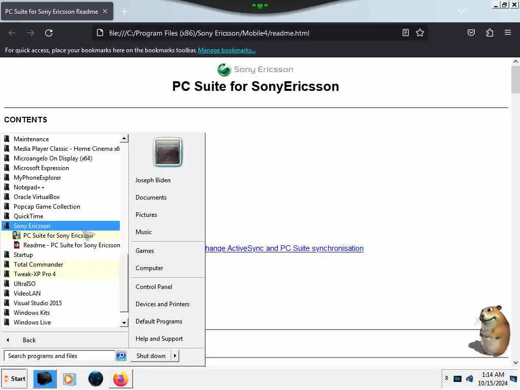Open the dark globe taskbar icon
Viewport: 520px width, 390px height.
(x=95, y=379)
